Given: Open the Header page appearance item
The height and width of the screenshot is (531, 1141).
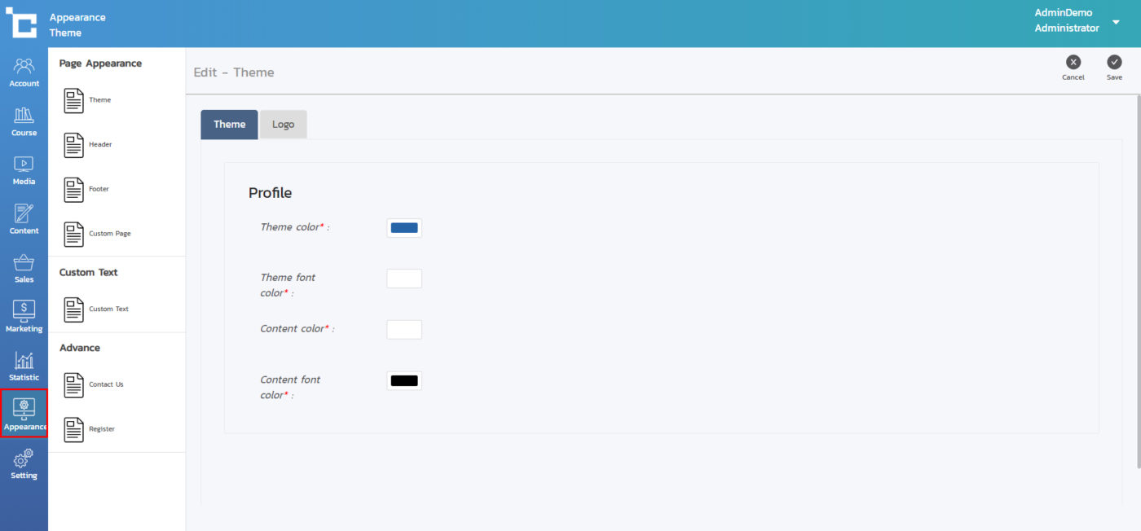Looking at the screenshot, I should (88, 145).
